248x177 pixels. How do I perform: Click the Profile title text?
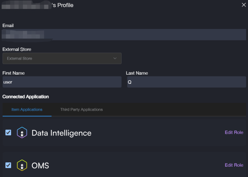[63, 5]
